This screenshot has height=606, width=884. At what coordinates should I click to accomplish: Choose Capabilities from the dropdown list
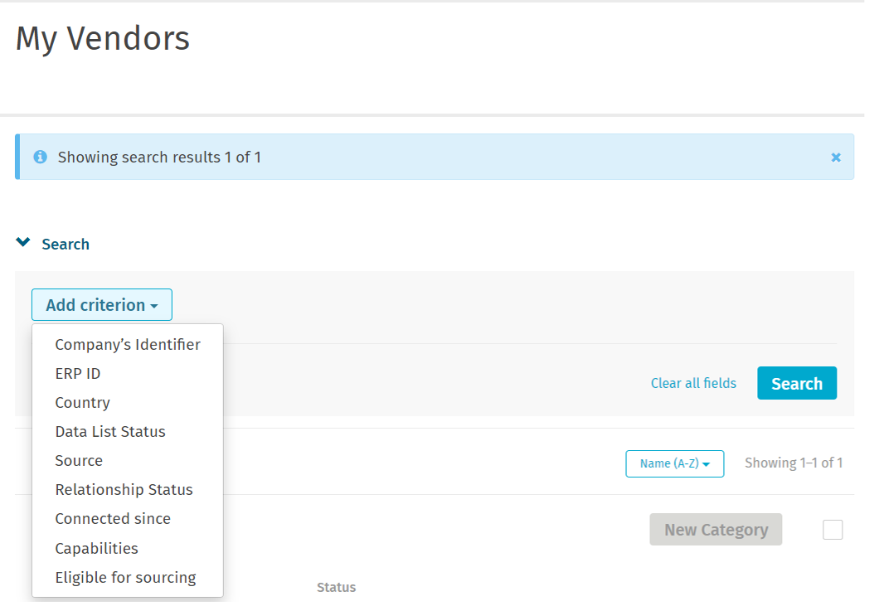[96, 549]
